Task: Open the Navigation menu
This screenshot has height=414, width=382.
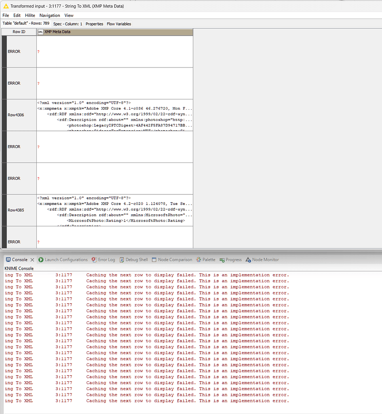Action: click(x=49, y=15)
